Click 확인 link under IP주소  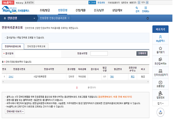tap(132, 76)
